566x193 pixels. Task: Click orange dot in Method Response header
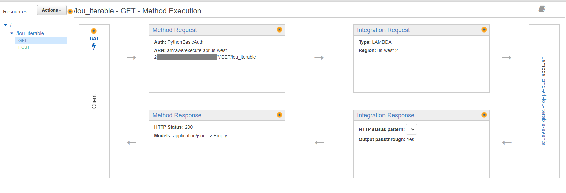pos(279,115)
